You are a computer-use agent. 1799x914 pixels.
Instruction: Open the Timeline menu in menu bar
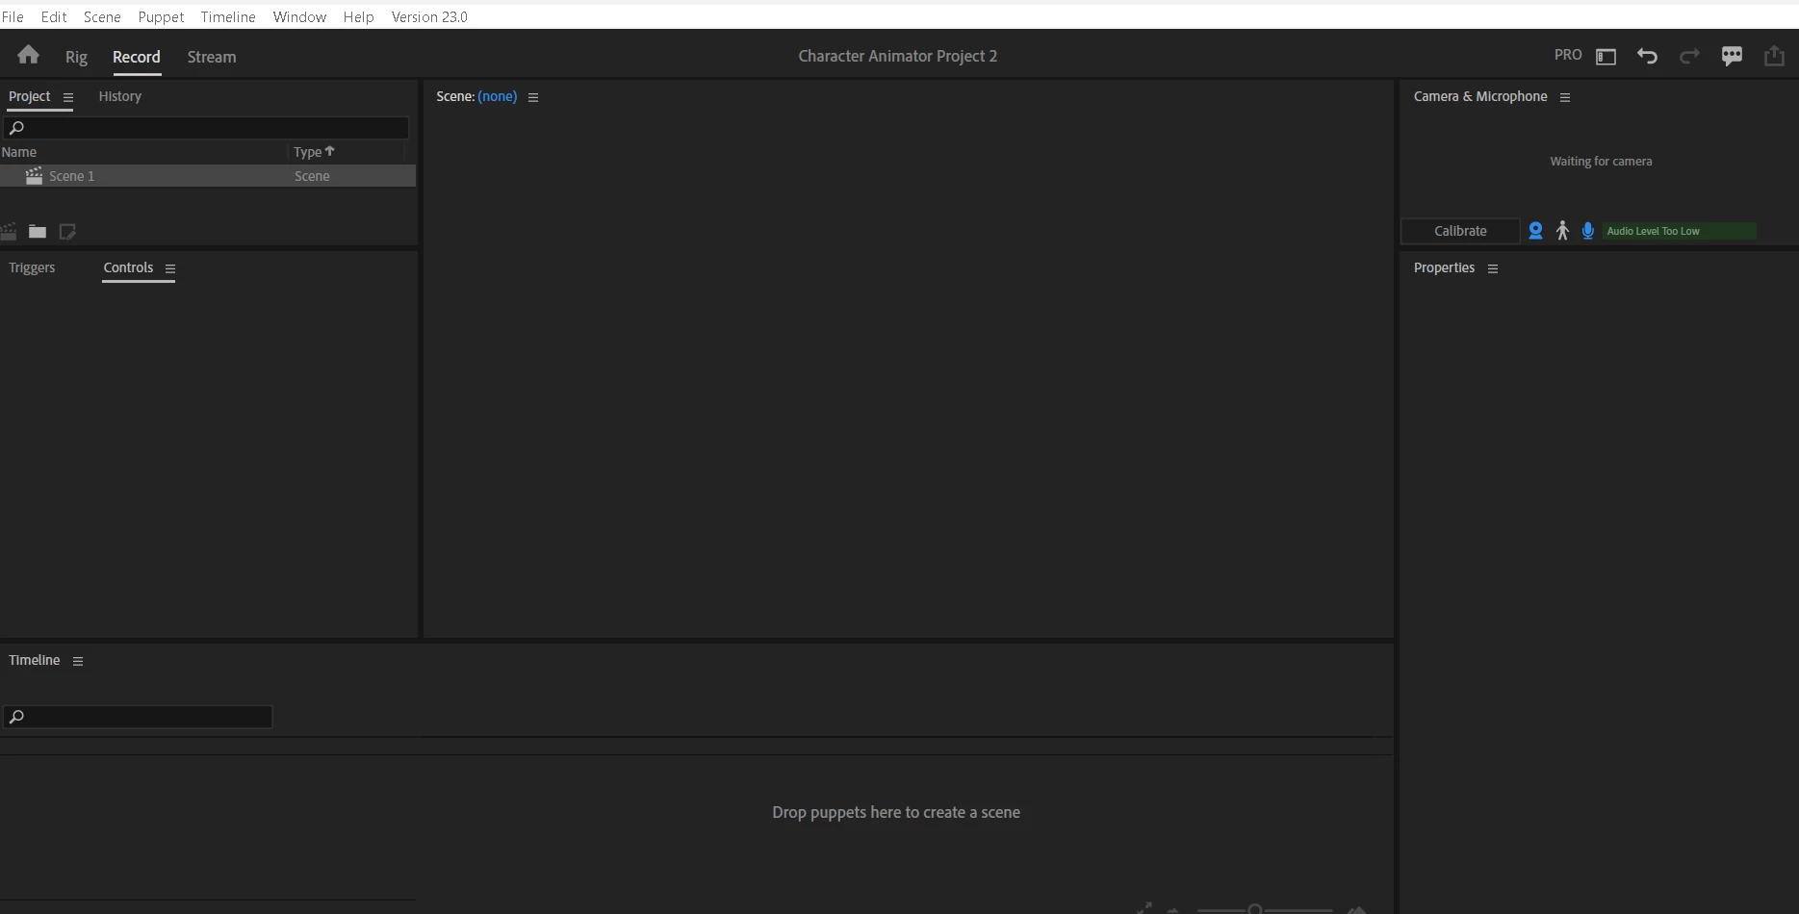click(227, 16)
